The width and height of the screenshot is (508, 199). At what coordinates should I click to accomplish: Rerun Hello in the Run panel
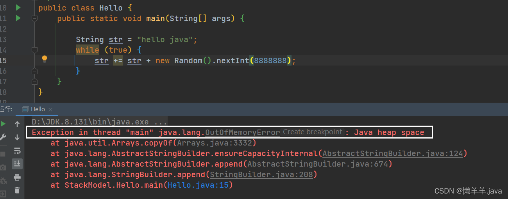[3, 124]
